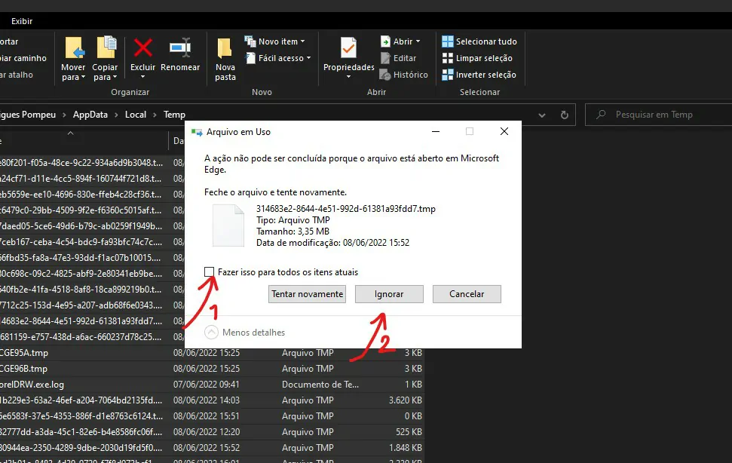Screen dimensions: 732x463
Task: Click the red Excluir X icon
Action: click(x=142, y=48)
